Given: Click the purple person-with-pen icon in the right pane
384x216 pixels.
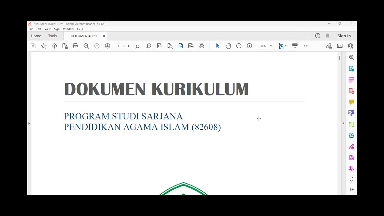Looking at the screenshot, I should (x=352, y=169).
